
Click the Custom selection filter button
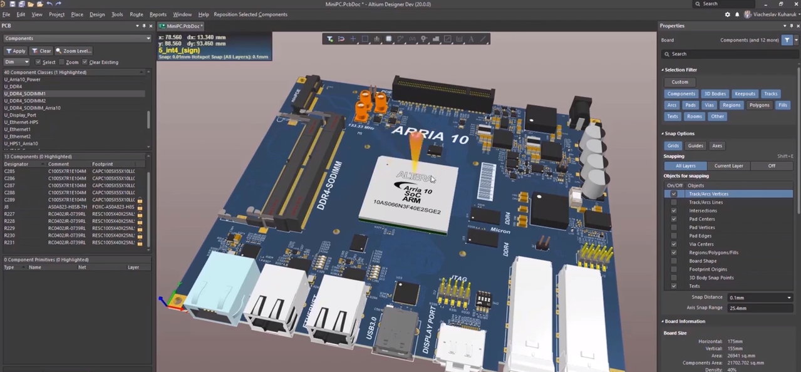point(680,82)
